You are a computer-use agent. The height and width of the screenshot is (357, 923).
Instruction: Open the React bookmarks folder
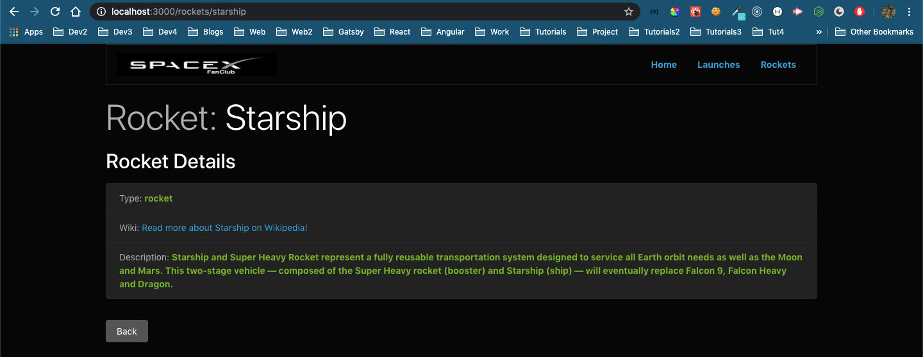tap(392, 31)
